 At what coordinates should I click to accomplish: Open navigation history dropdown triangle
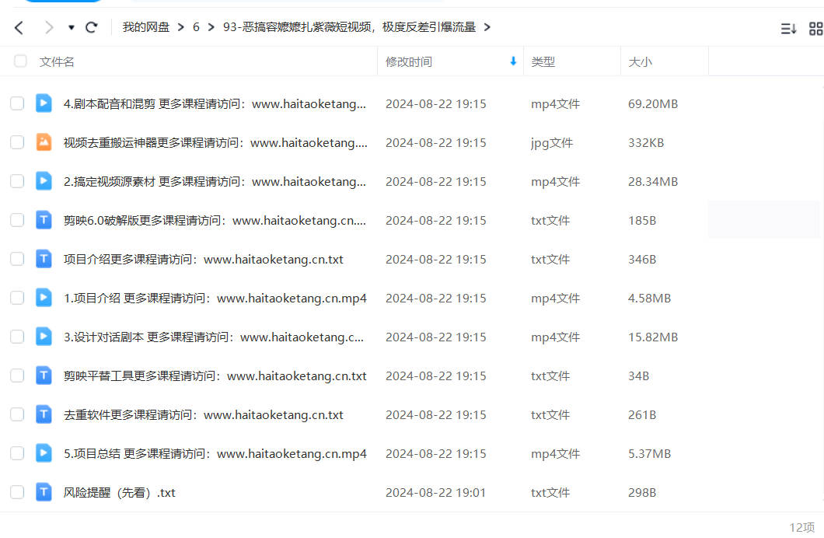click(71, 27)
